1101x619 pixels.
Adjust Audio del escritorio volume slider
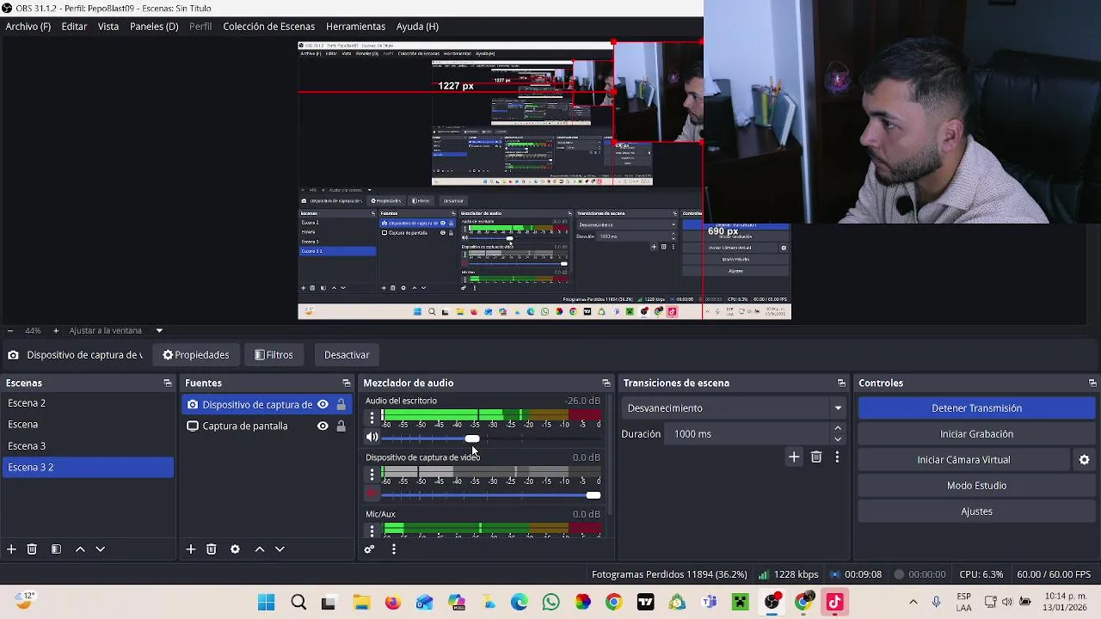point(472,438)
